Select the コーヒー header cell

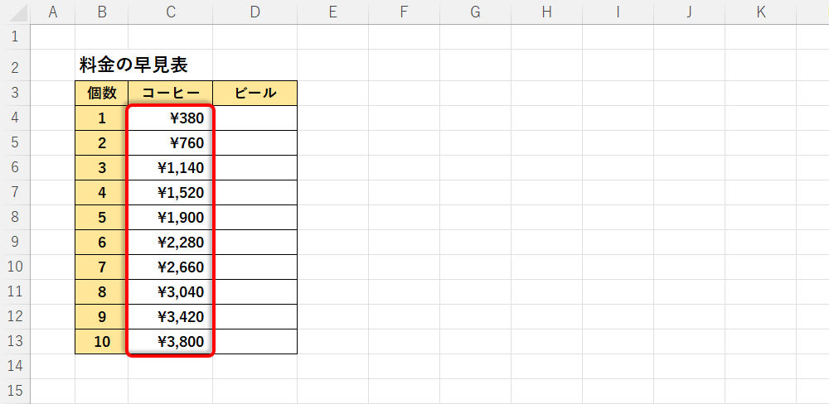170,93
